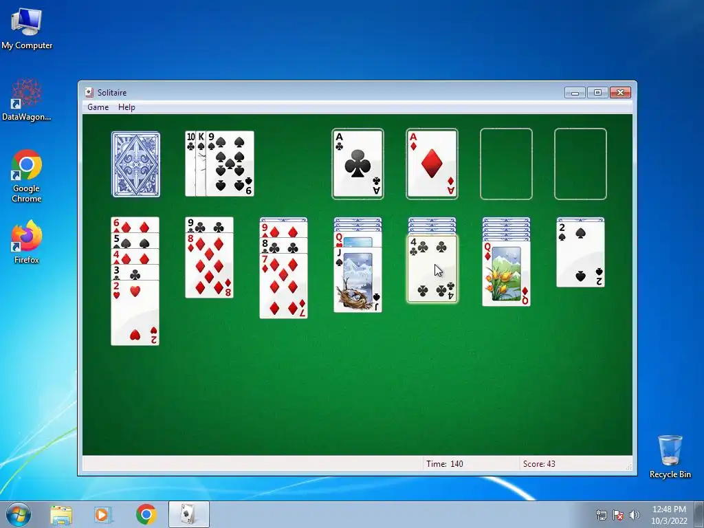Viewport: 704px width, 528px height.
Task: Open Chrome from the taskbar
Action: coord(146,514)
